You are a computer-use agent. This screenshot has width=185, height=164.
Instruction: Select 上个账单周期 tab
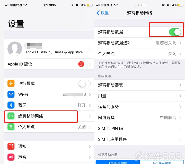(x=162, y=162)
